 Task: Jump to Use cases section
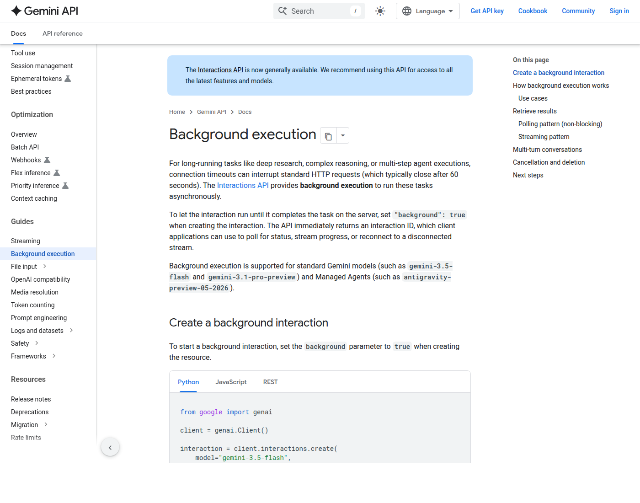pyautogui.click(x=533, y=98)
